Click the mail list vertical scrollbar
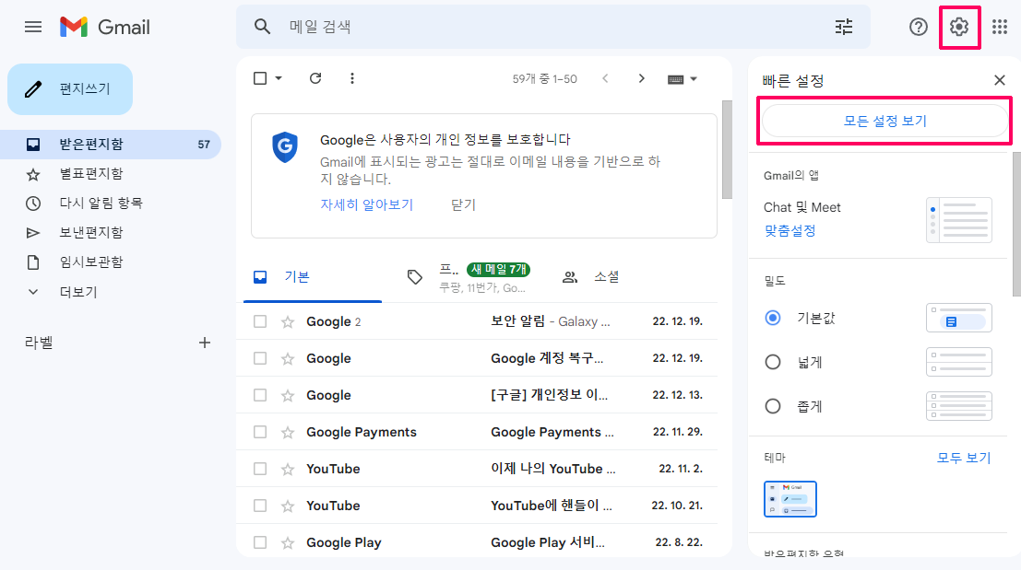Image resolution: width=1021 pixels, height=570 pixels. pos(728,149)
